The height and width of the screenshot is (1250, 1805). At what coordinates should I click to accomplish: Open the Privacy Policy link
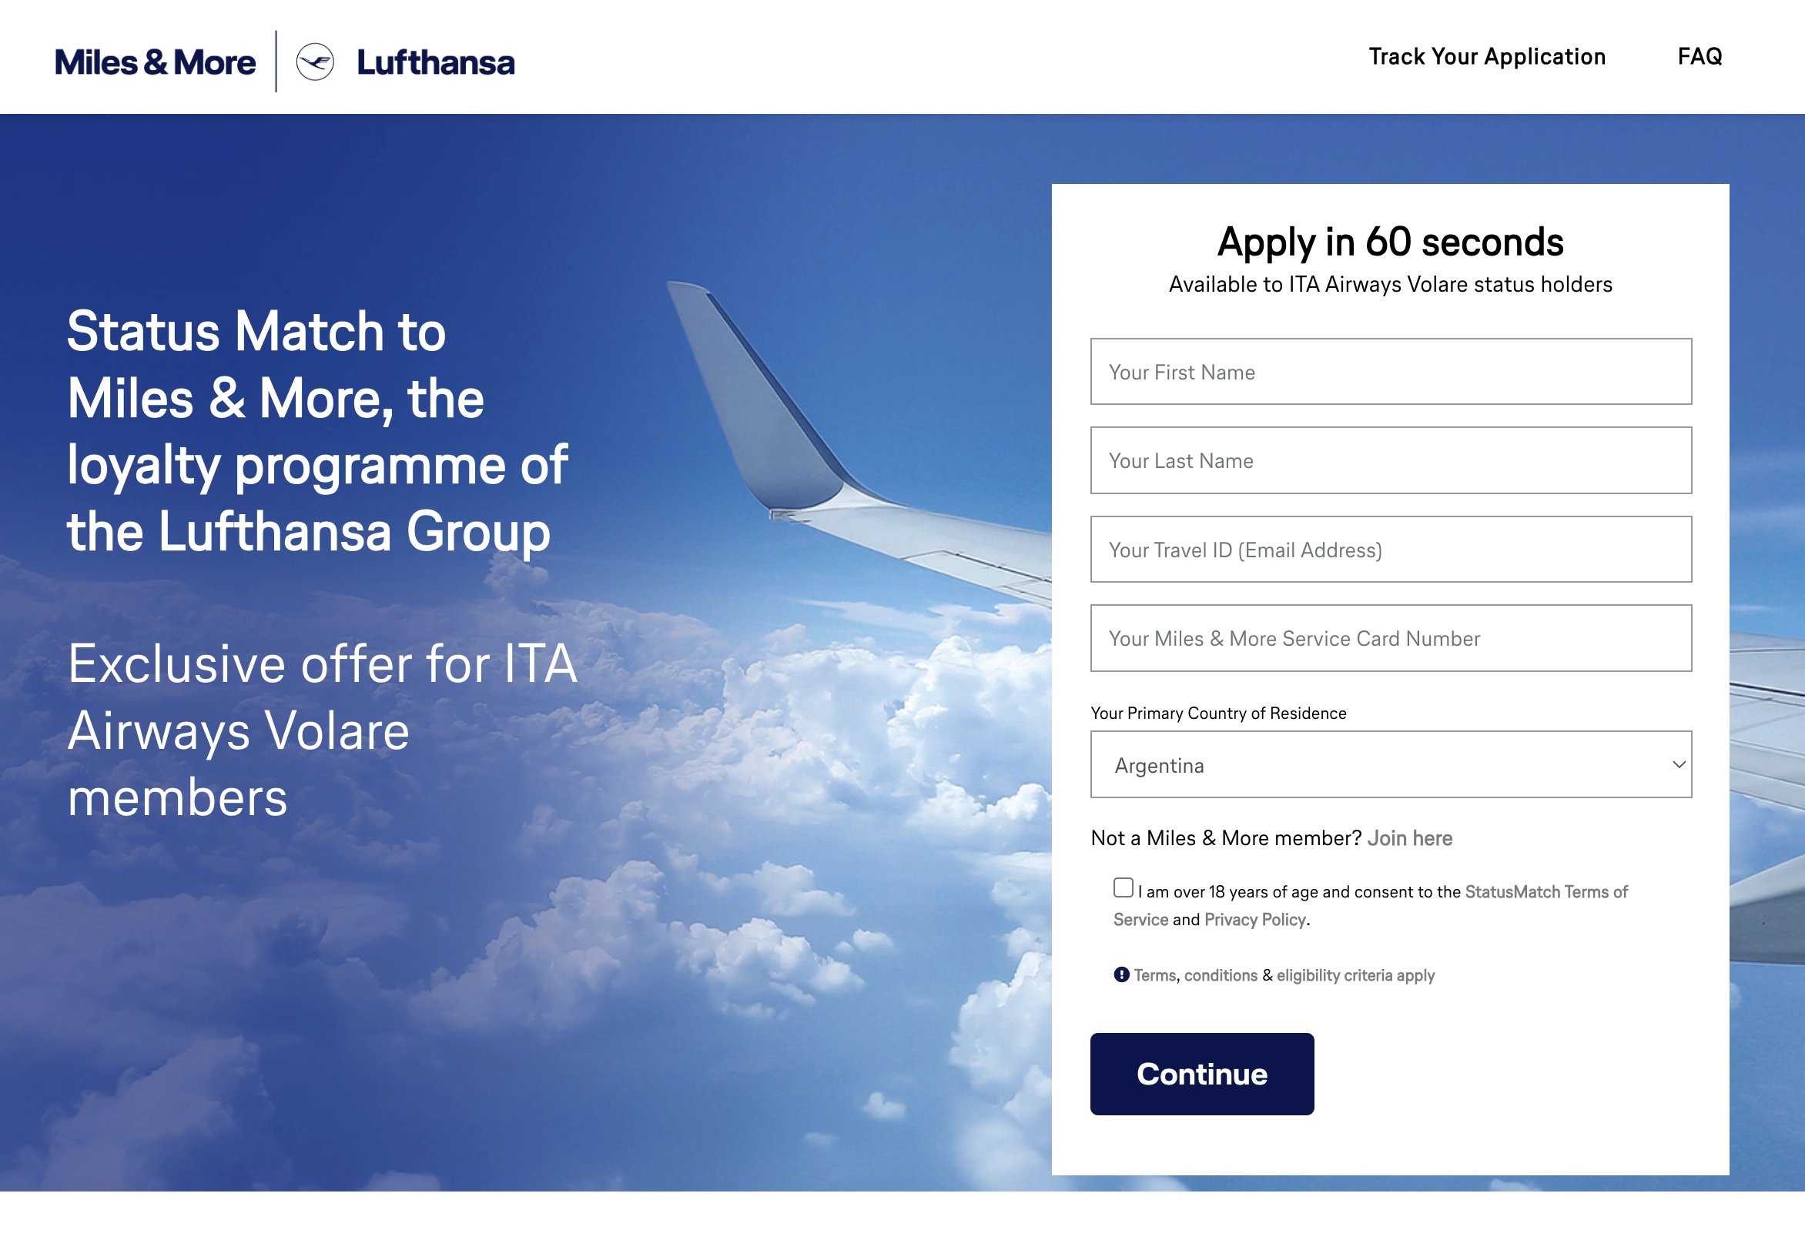pyautogui.click(x=1254, y=920)
